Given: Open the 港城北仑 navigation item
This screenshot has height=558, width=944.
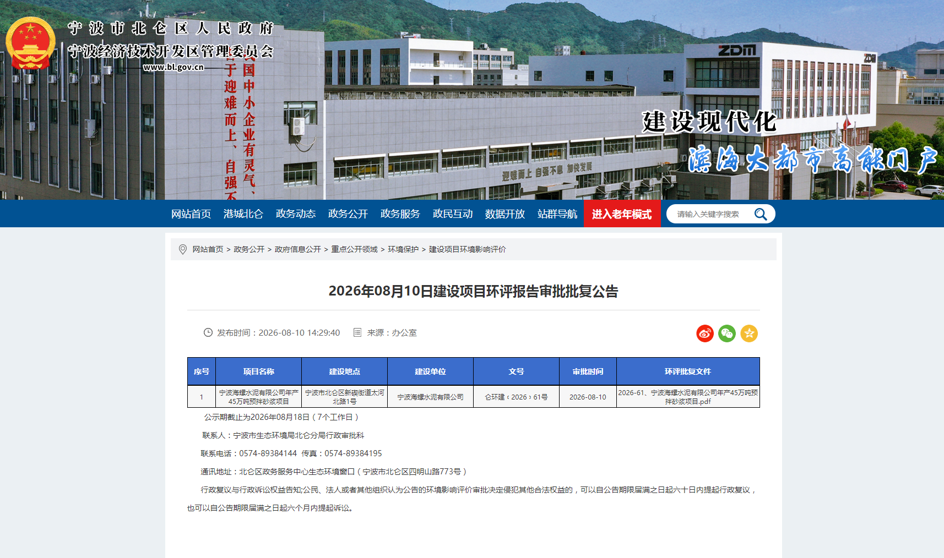Looking at the screenshot, I should point(243,214).
